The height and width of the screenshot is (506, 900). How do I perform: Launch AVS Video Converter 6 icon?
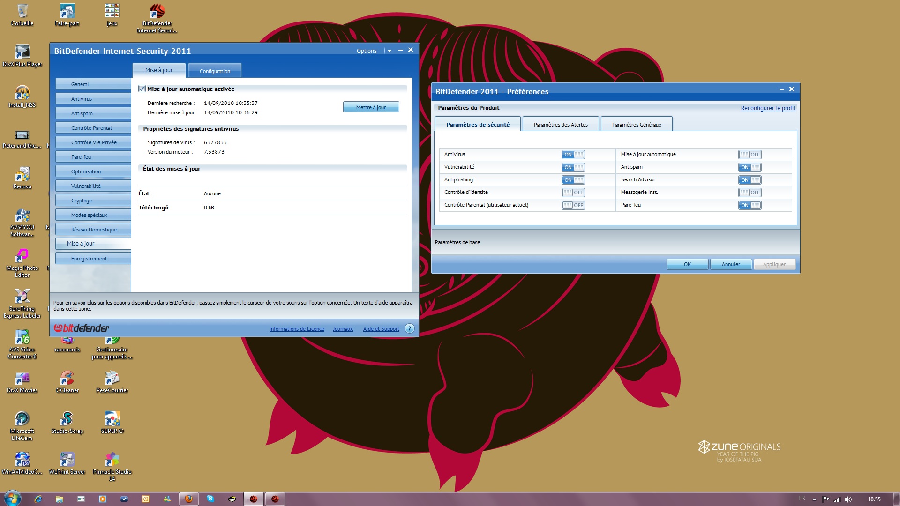(22, 344)
